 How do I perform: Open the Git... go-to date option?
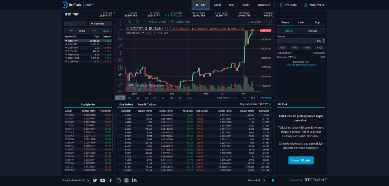190,98
